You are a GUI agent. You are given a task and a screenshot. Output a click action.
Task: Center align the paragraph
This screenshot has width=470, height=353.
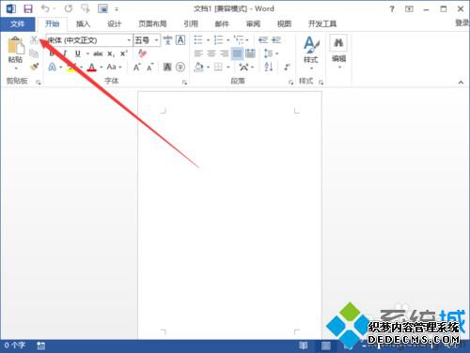(x=211, y=54)
